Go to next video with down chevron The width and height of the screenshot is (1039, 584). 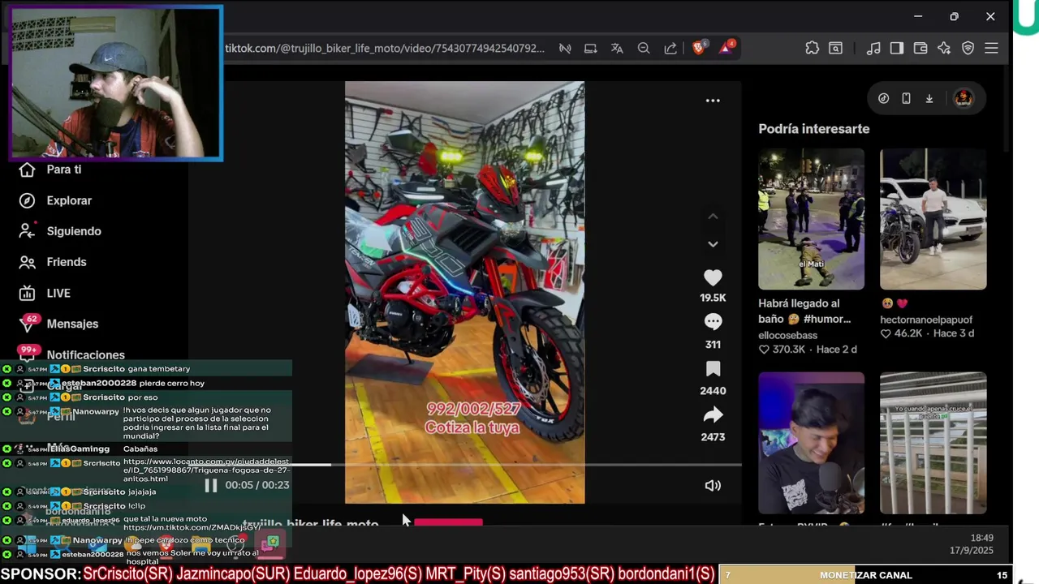coord(713,244)
